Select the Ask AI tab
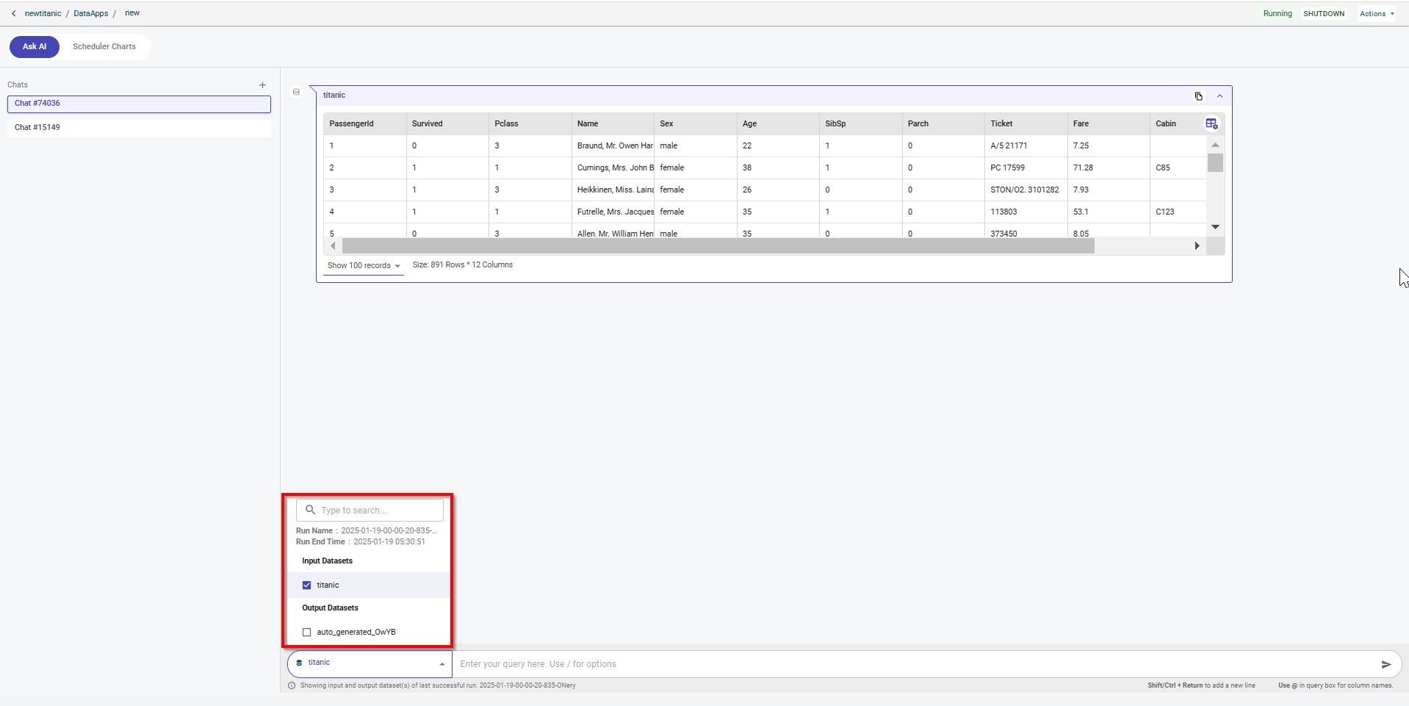The width and height of the screenshot is (1409, 706). click(x=35, y=46)
